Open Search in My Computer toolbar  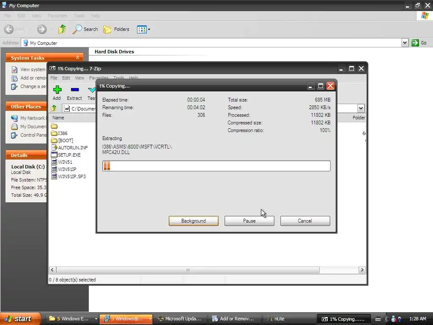pyautogui.click(x=85, y=29)
